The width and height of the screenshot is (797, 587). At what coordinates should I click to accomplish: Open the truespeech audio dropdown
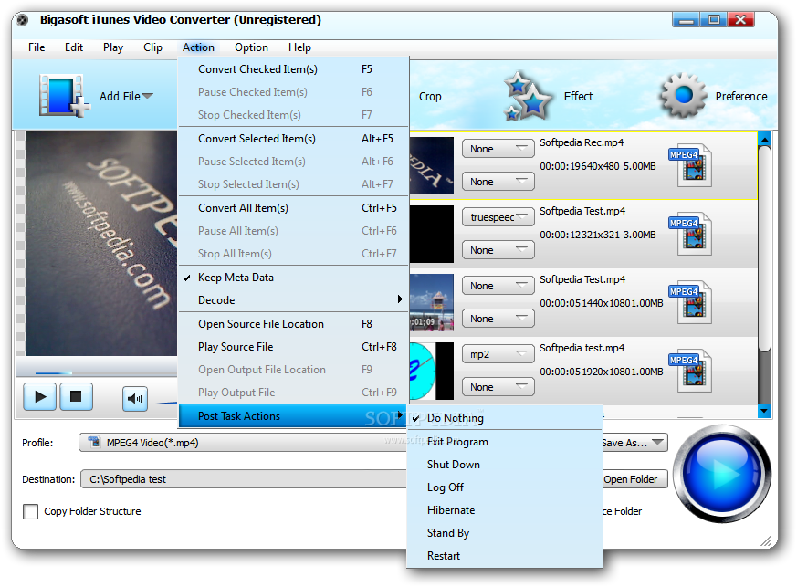pyautogui.click(x=498, y=217)
